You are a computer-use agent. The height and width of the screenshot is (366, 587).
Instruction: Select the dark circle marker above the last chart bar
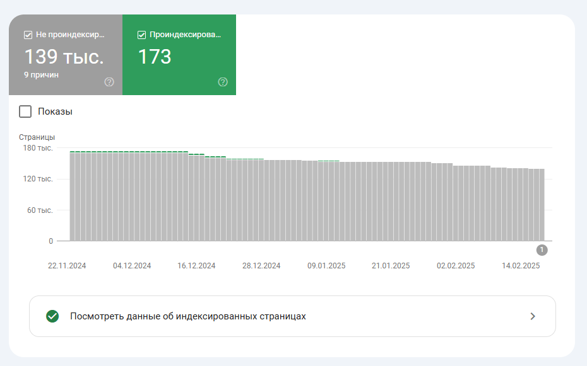[541, 250]
